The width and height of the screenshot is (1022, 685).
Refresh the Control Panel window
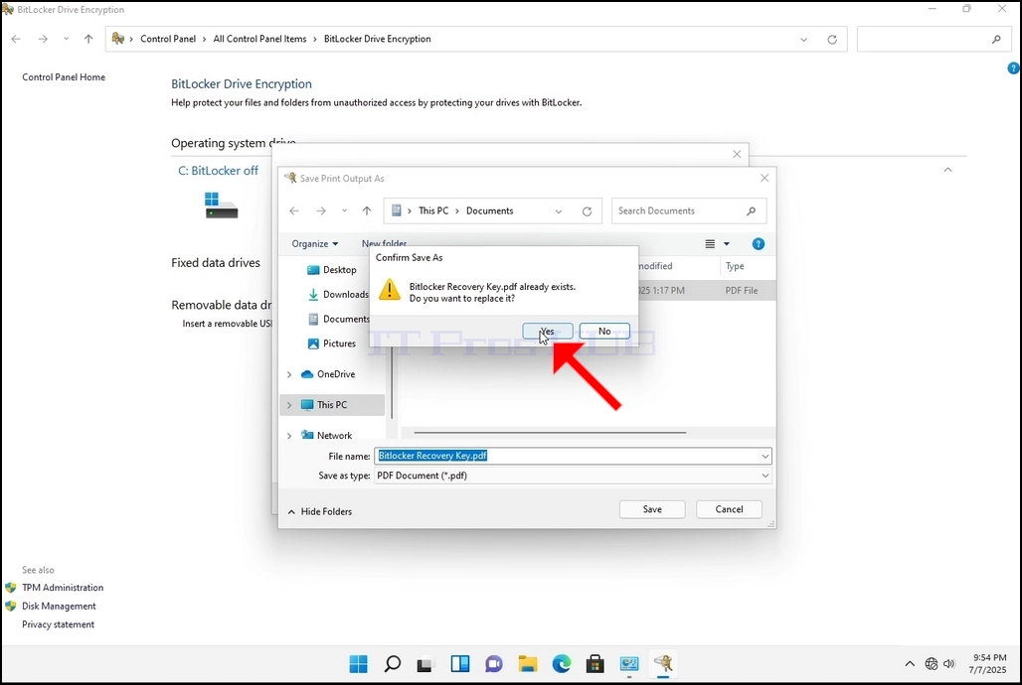click(832, 39)
